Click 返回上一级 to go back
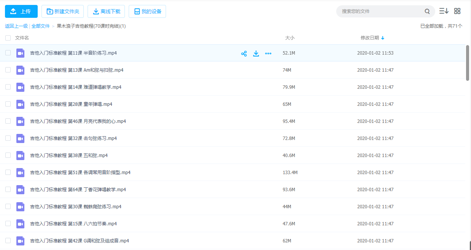Screen dimensions: 471x250 point(16,26)
